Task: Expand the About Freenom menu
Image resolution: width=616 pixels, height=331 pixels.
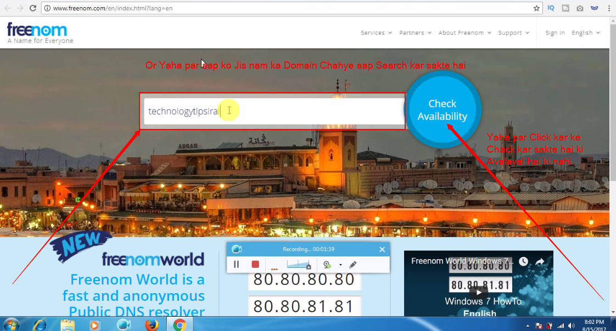Action: click(x=465, y=32)
